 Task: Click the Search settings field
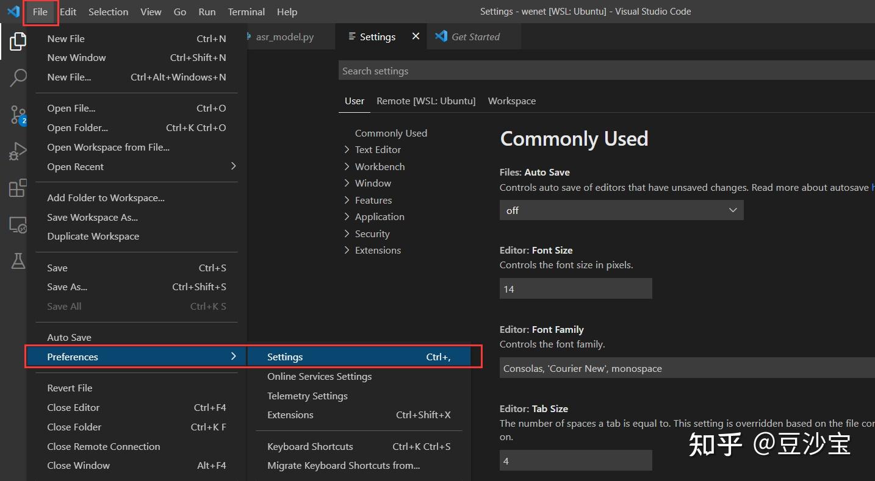point(607,71)
